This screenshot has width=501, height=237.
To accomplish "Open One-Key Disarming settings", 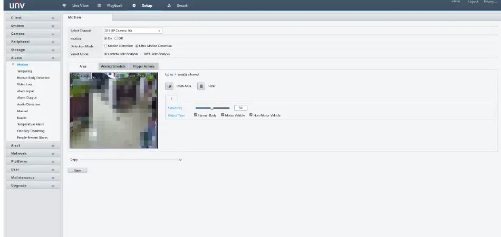I will 31,131.
